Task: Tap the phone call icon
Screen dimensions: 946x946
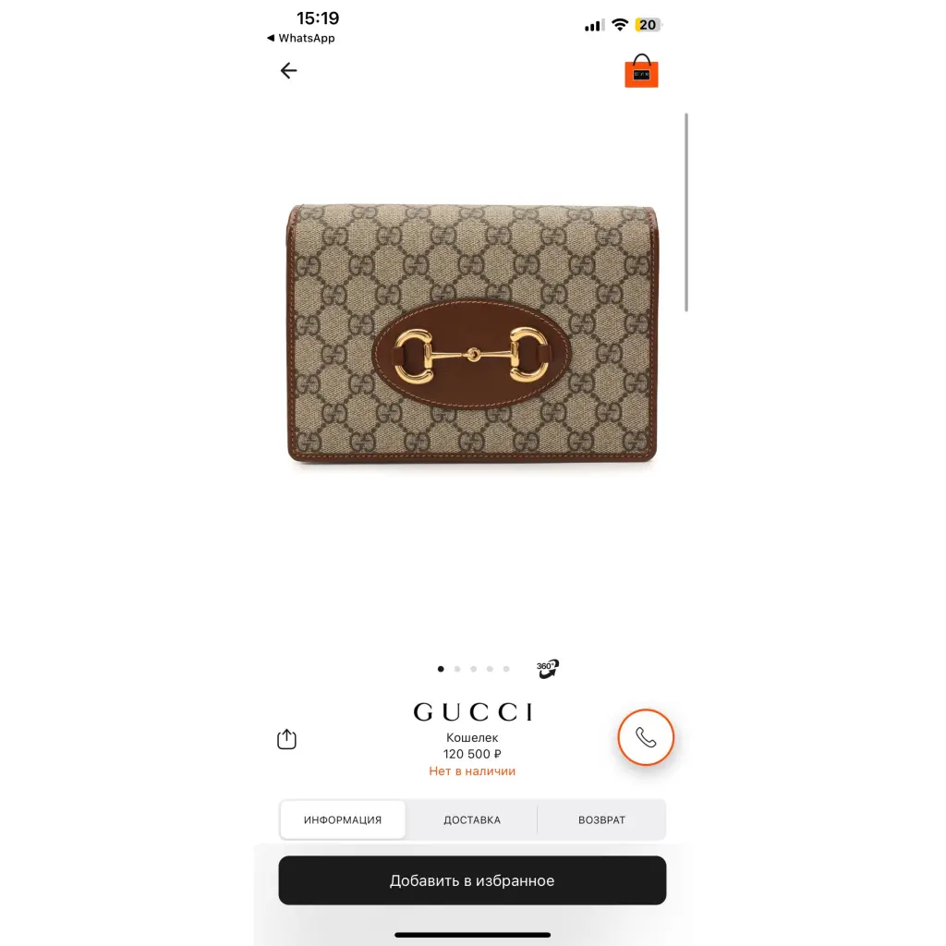Action: pos(646,737)
